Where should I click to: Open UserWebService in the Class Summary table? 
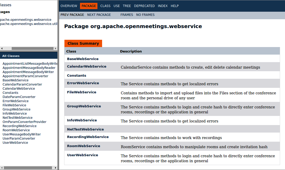click(83, 155)
